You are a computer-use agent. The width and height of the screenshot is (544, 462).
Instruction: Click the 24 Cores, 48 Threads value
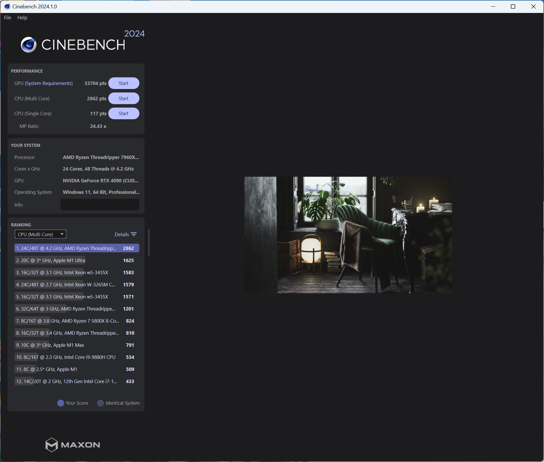(98, 169)
